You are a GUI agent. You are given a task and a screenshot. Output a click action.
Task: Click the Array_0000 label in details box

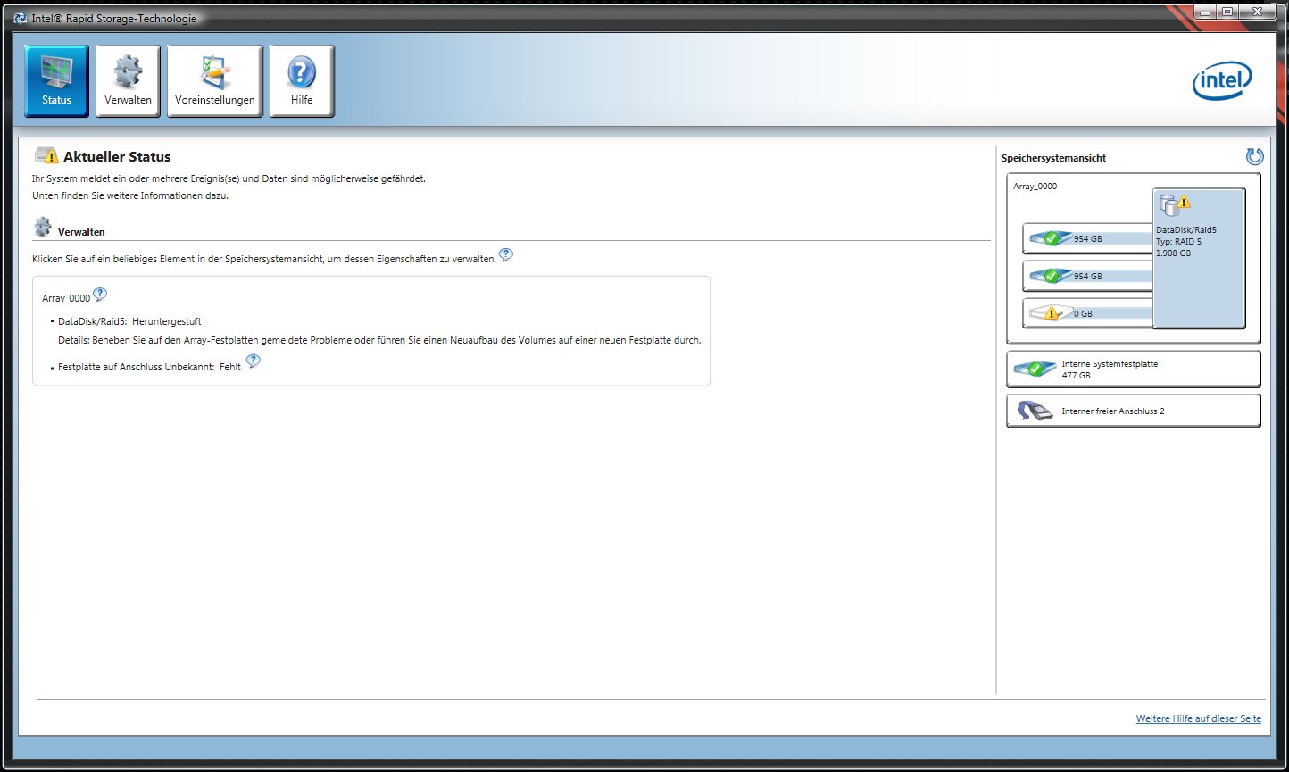coord(66,298)
